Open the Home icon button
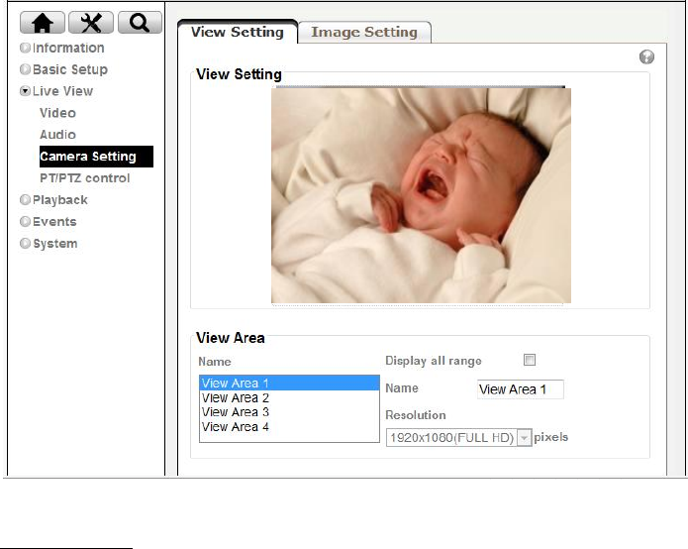Viewport: 688px width, 549px height. (43, 23)
